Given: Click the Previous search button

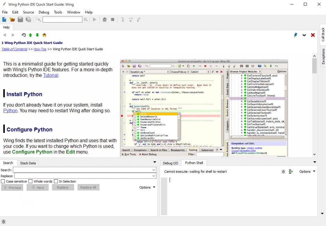Looking at the screenshot, I should pyautogui.click(x=12, y=188).
